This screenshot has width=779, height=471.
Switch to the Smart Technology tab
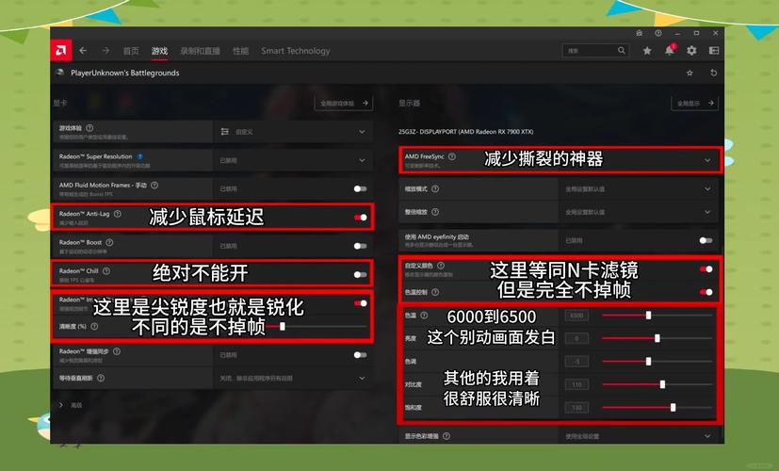tap(296, 51)
